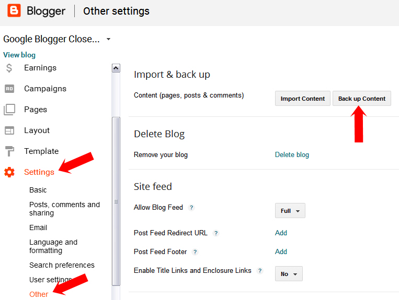Open help for Allow Blog Feed

[191, 208]
